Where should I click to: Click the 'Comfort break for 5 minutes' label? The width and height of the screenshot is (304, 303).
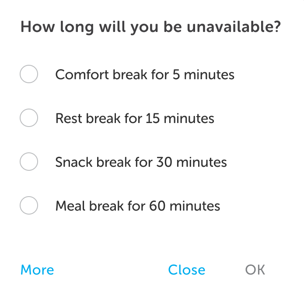pos(144,75)
